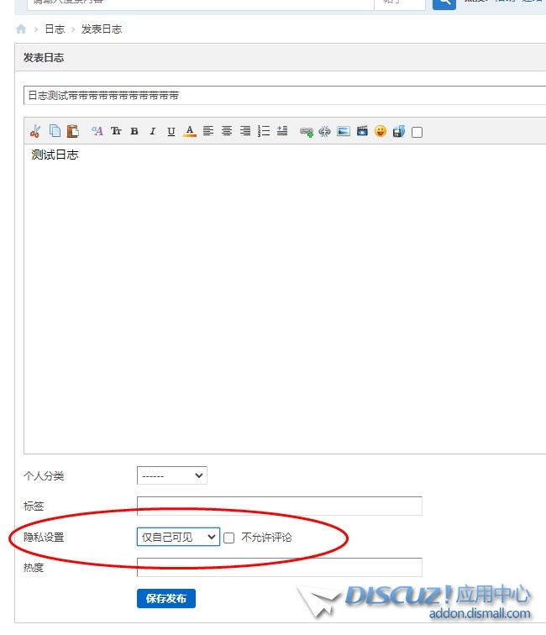Open the font face (aA) tool
The width and height of the screenshot is (546, 635).
pos(97,131)
